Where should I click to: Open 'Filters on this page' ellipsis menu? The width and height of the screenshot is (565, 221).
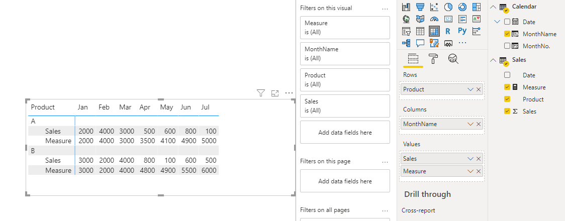click(385, 162)
